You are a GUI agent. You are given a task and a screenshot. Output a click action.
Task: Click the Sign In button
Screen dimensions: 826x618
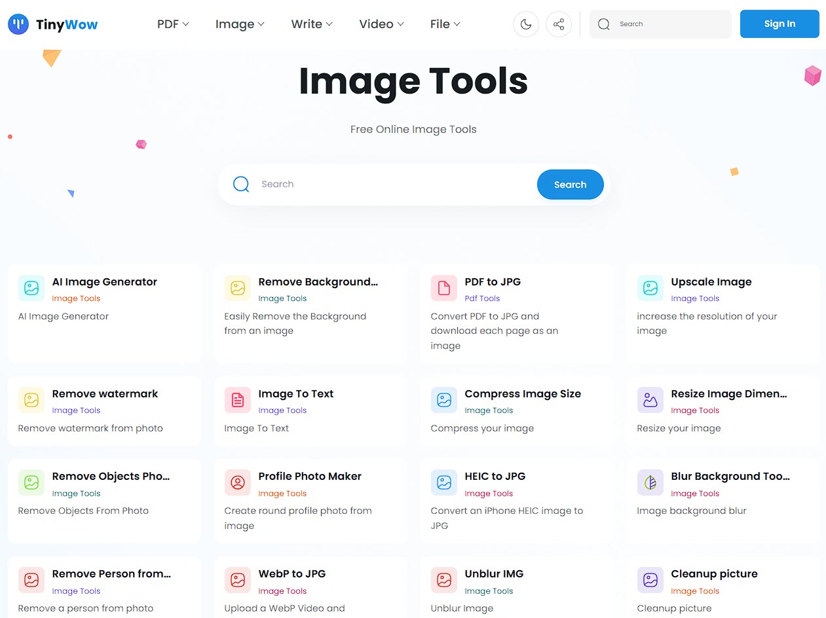pyautogui.click(x=779, y=24)
